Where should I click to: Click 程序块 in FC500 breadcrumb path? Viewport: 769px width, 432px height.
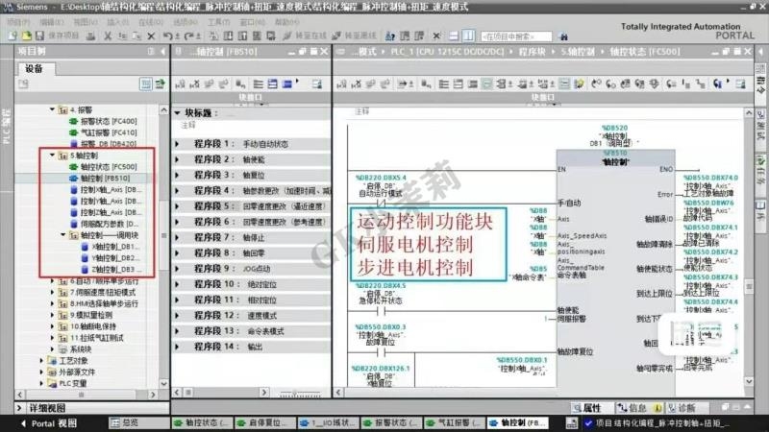[x=532, y=52]
